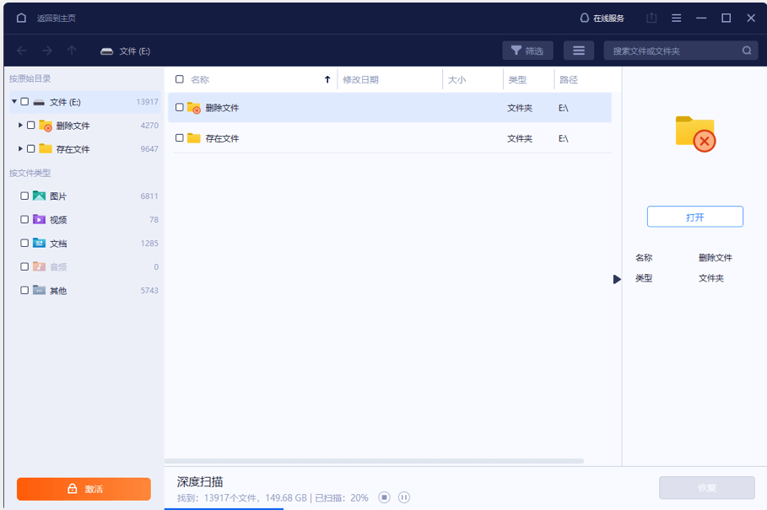Select the 删除文件 row name in list
This screenshot has width=767, height=510.
click(x=222, y=108)
